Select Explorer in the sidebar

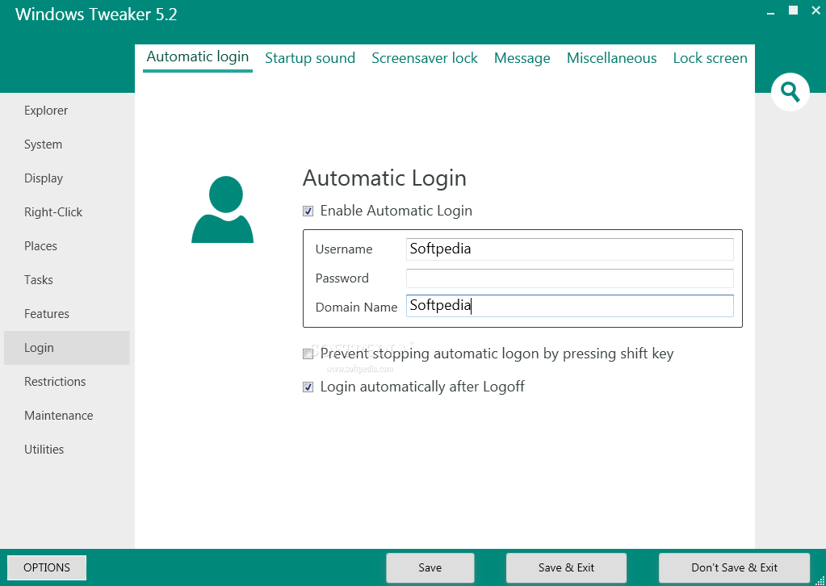point(67,111)
